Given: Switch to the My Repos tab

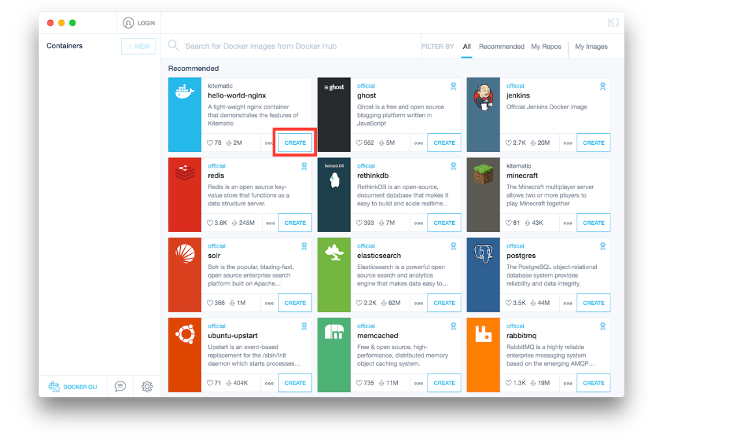Looking at the screenshot, I should 546,46.
